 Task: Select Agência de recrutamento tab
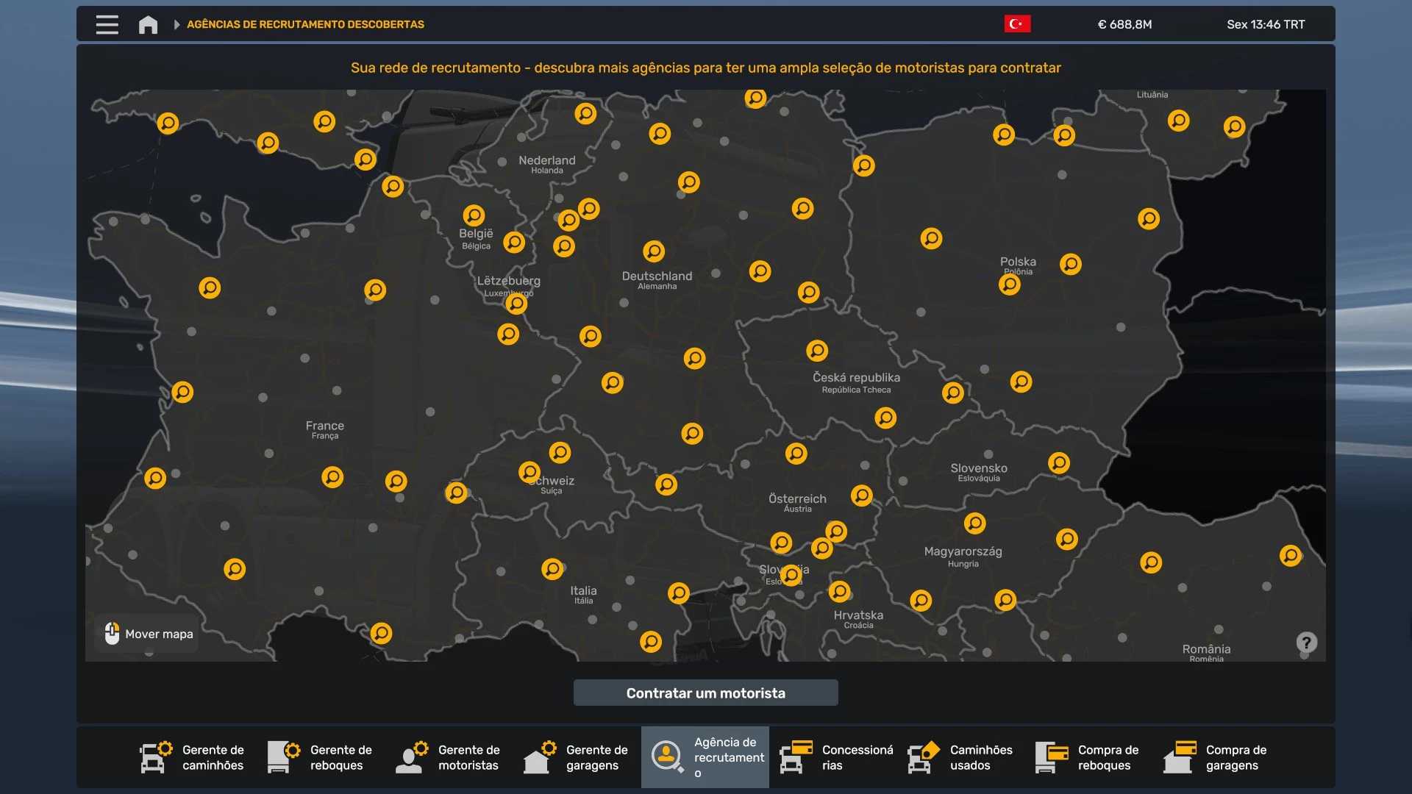coord(705,757)
